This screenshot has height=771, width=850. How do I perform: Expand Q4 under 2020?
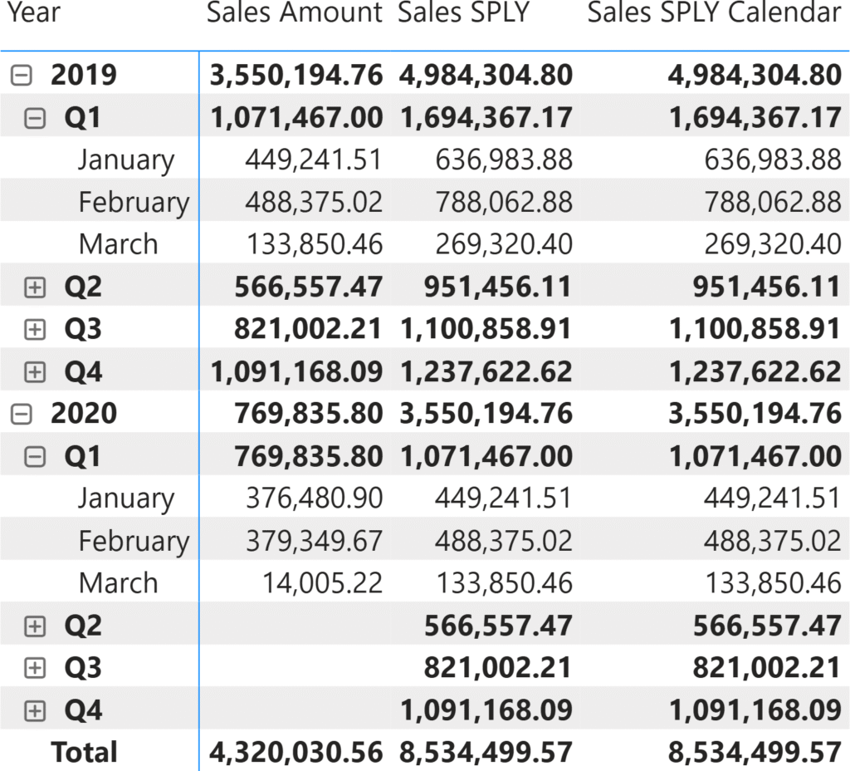(x=35, y=710)
